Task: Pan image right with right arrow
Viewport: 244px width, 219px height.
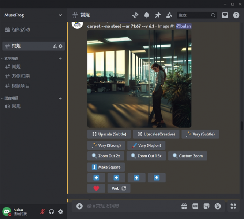Action: 116,177
